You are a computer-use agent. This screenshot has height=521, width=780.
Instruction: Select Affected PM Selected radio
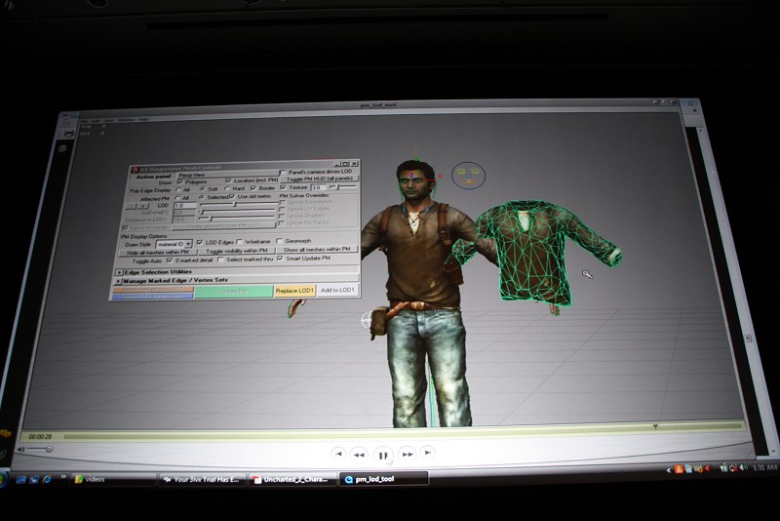pos(202,197)
